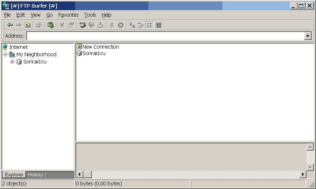This screenshot has width=316, height=189.
Task: Collapse the My Neighborhood tree node
Action: pyautogui.click(x=5, y=54)
